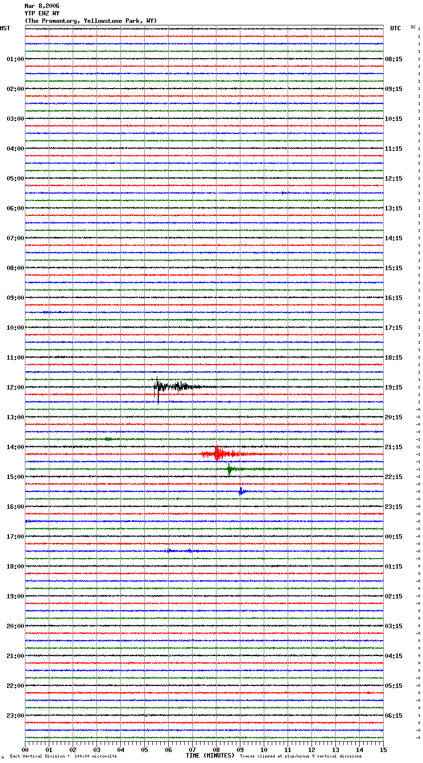Select the 04:00 MST row label

[x=15, y=149]
